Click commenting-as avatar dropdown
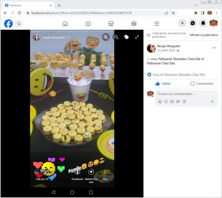Screen dimensions: 222x198 click(151, 94)
